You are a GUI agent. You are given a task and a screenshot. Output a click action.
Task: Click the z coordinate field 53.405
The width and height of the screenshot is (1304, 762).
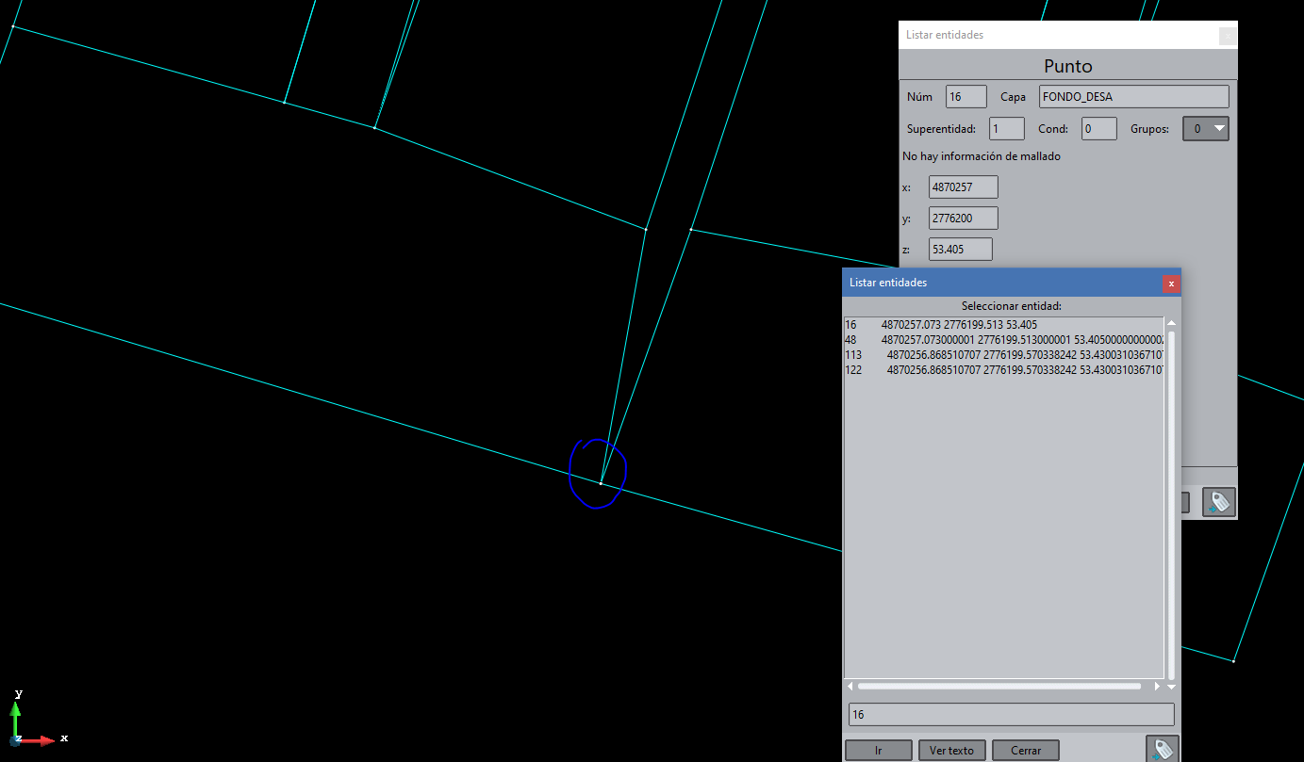(961, 250)
